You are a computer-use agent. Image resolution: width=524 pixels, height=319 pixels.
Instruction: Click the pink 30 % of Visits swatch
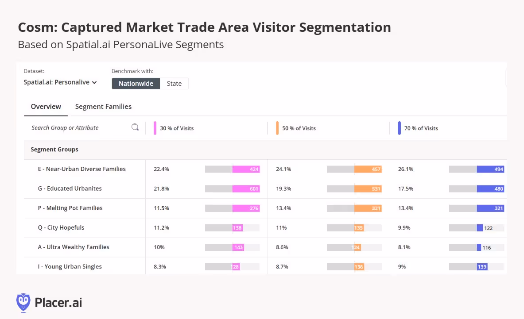click(155, 128)
